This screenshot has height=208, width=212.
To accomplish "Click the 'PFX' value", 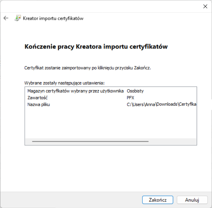I will [130, 98].
